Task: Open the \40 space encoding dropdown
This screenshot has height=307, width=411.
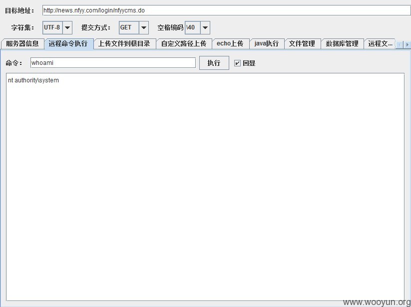Action: (197, 27)
